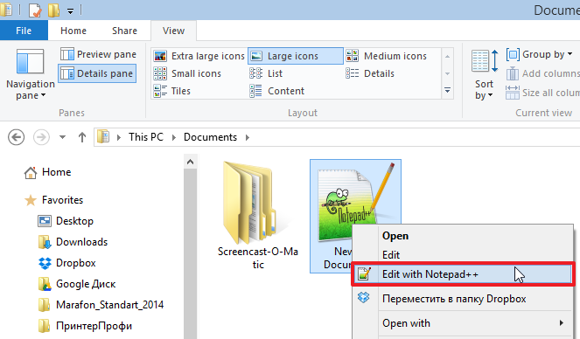Viewport: 580px width, 339px height.
Task: Select List layout
Action: pos(266,73)
